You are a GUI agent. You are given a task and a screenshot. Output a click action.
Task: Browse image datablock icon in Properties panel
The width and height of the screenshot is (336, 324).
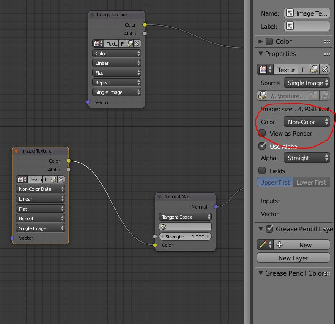point(265,70)
